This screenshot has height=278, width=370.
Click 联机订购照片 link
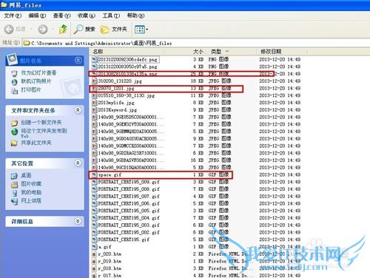point(36,81)
